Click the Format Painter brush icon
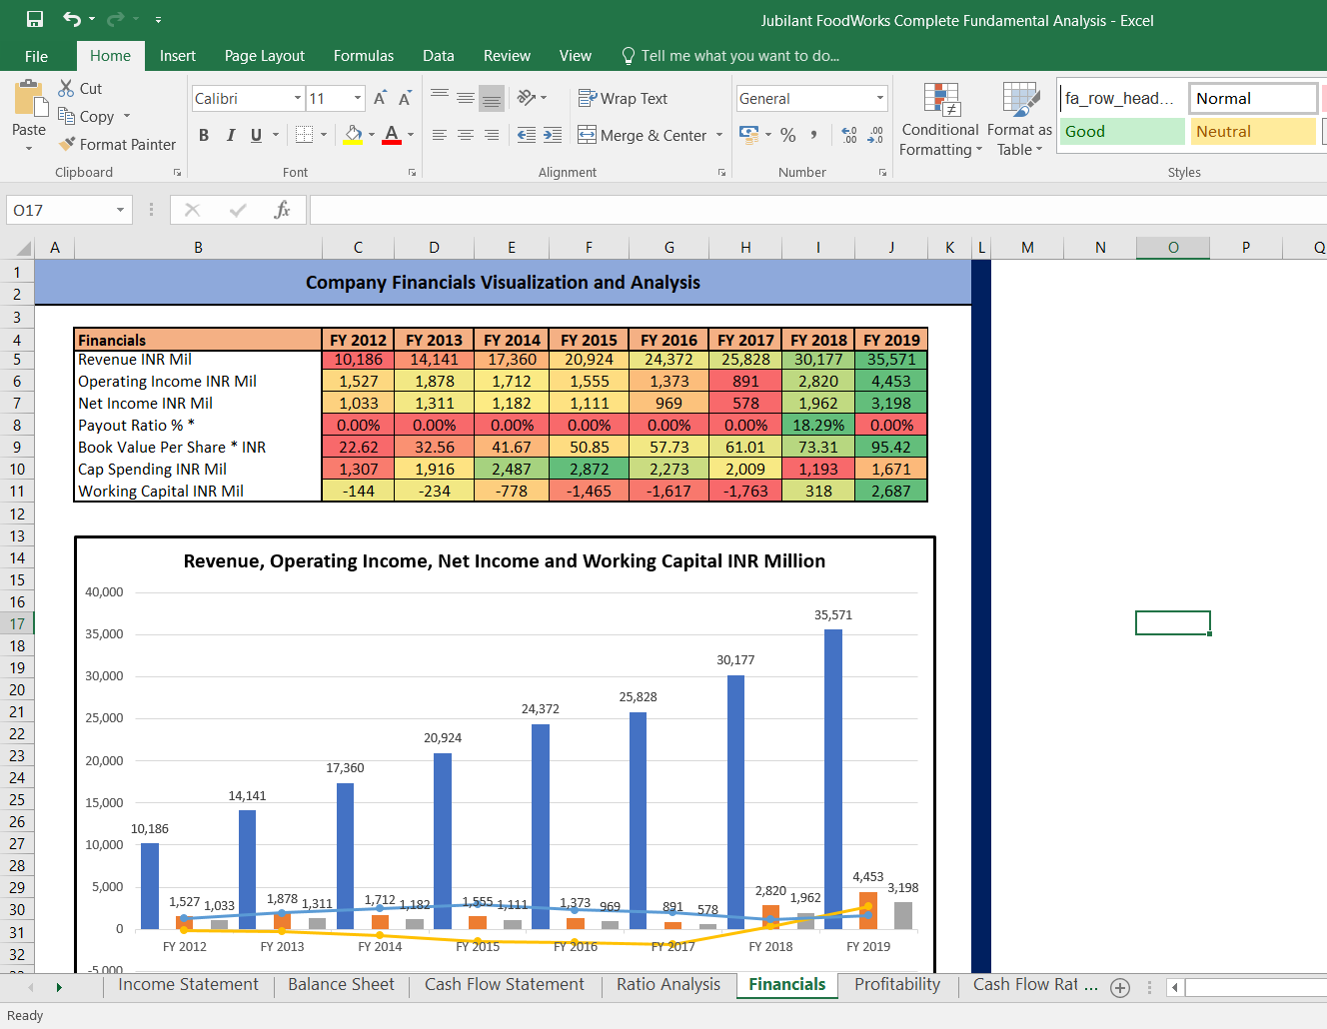The image size is (1327, 1029). click(67, 144)
